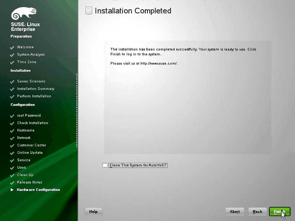Select the Hardware Configuration step label

(38, 190)
